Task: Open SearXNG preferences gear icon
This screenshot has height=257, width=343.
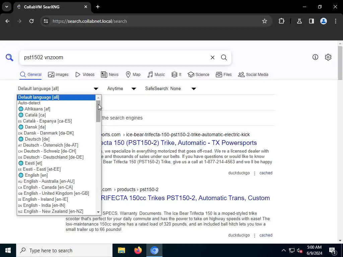Action: [x=328, y=57]
